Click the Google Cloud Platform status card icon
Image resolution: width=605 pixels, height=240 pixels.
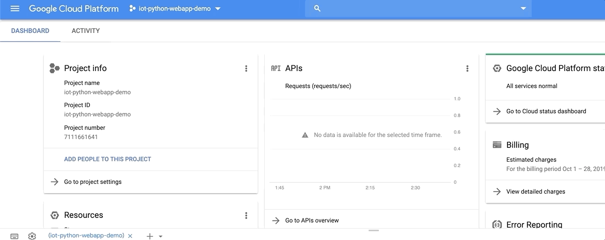coord(497,68)
